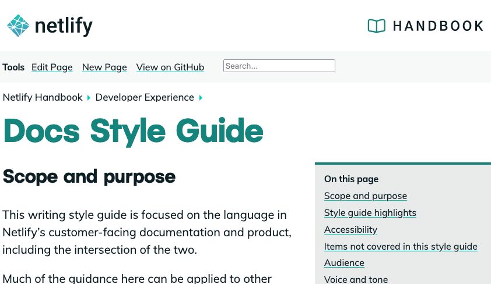Jump to Scope and purpose section
Screen dimensions: 491x284
click(x=366, y=196)
